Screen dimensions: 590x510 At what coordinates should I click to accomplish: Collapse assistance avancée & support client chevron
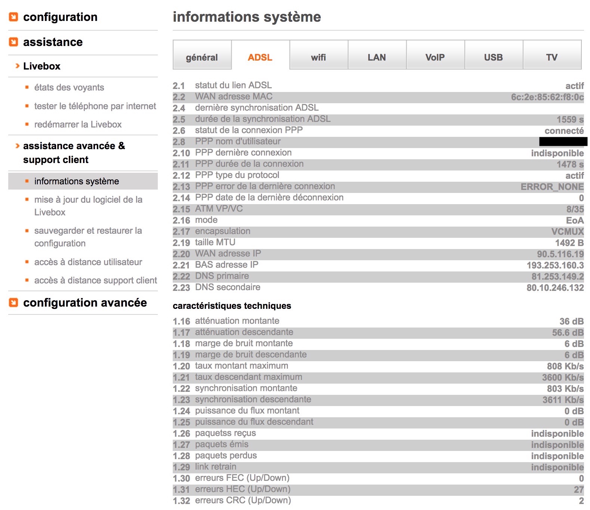click(x=17, y=146)
